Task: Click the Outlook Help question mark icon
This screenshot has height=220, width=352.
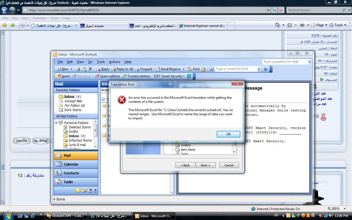Action: coord(266,69)
